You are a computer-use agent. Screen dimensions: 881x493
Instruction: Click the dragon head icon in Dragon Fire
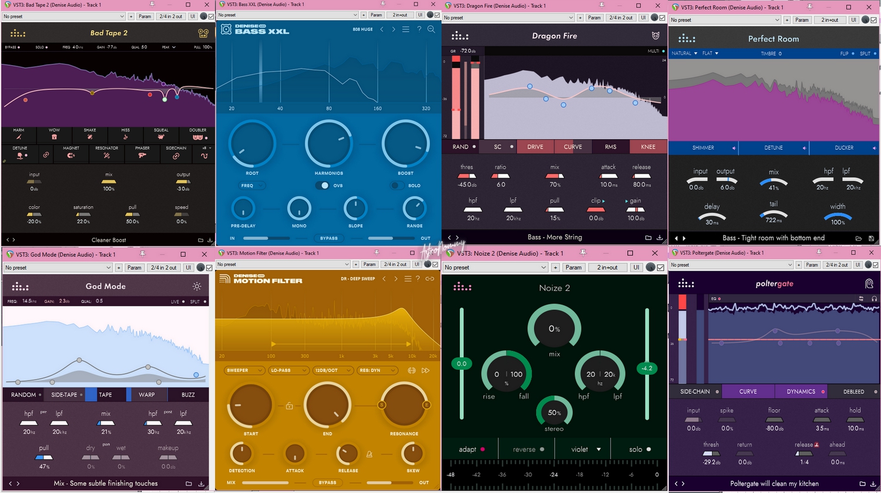(655, 36)
